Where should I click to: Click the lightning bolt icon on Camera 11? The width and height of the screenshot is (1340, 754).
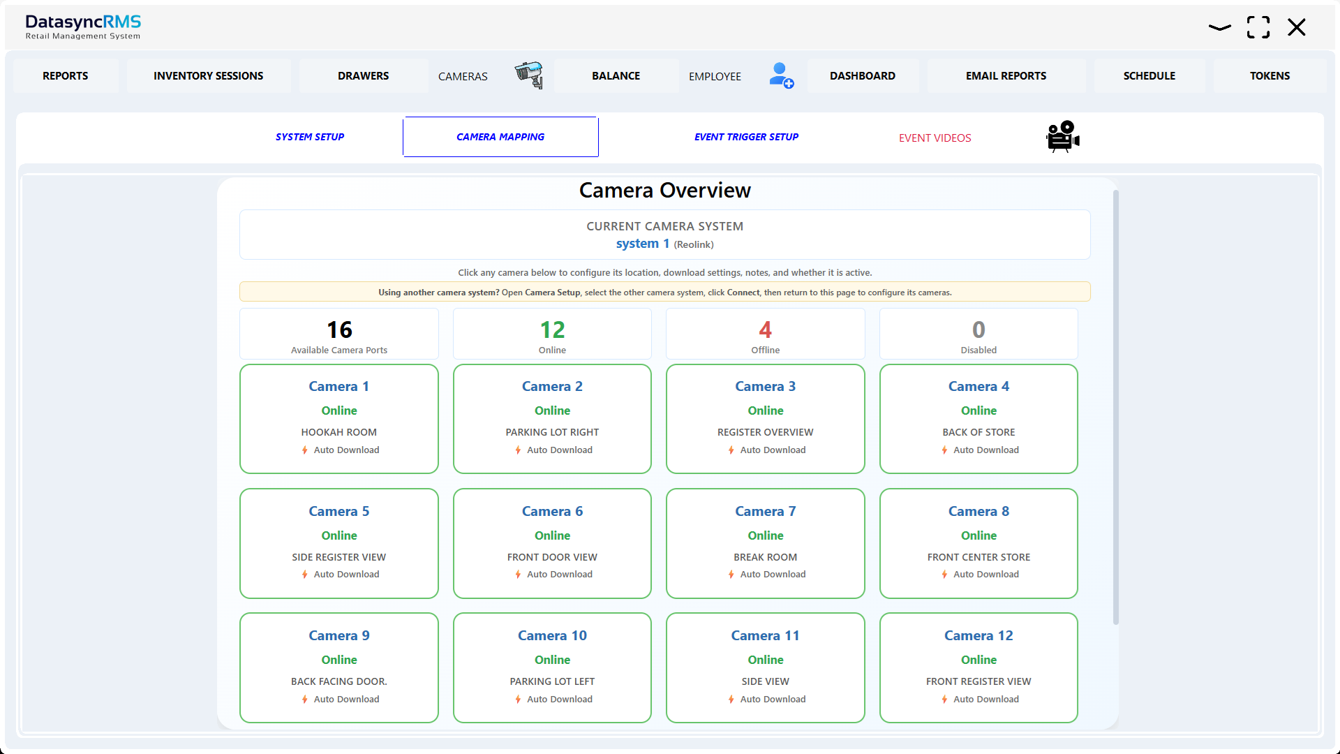(731, 700)
